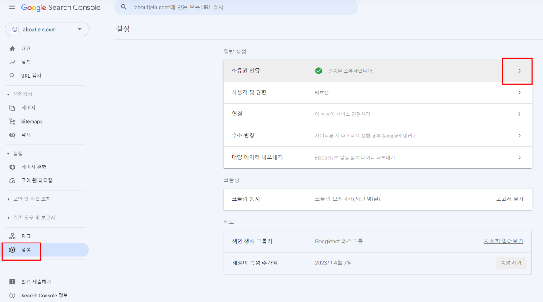543x302 pixels.
Task: Click the trend line icon for 실적
Action: click(x=13, y=62)
